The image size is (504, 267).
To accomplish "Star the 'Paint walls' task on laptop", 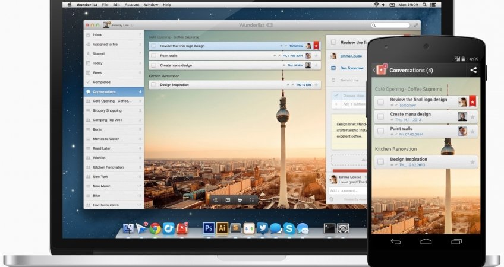I will (316, 56).
